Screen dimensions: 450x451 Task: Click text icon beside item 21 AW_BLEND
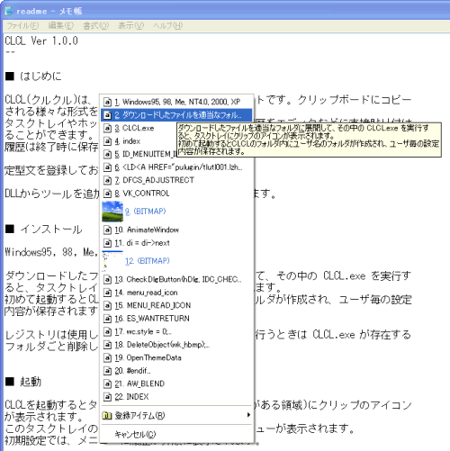pos(107,383)
